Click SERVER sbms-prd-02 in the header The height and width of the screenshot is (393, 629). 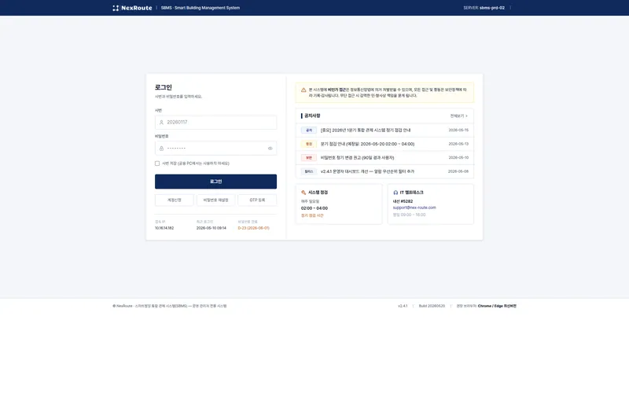[484, 8]
